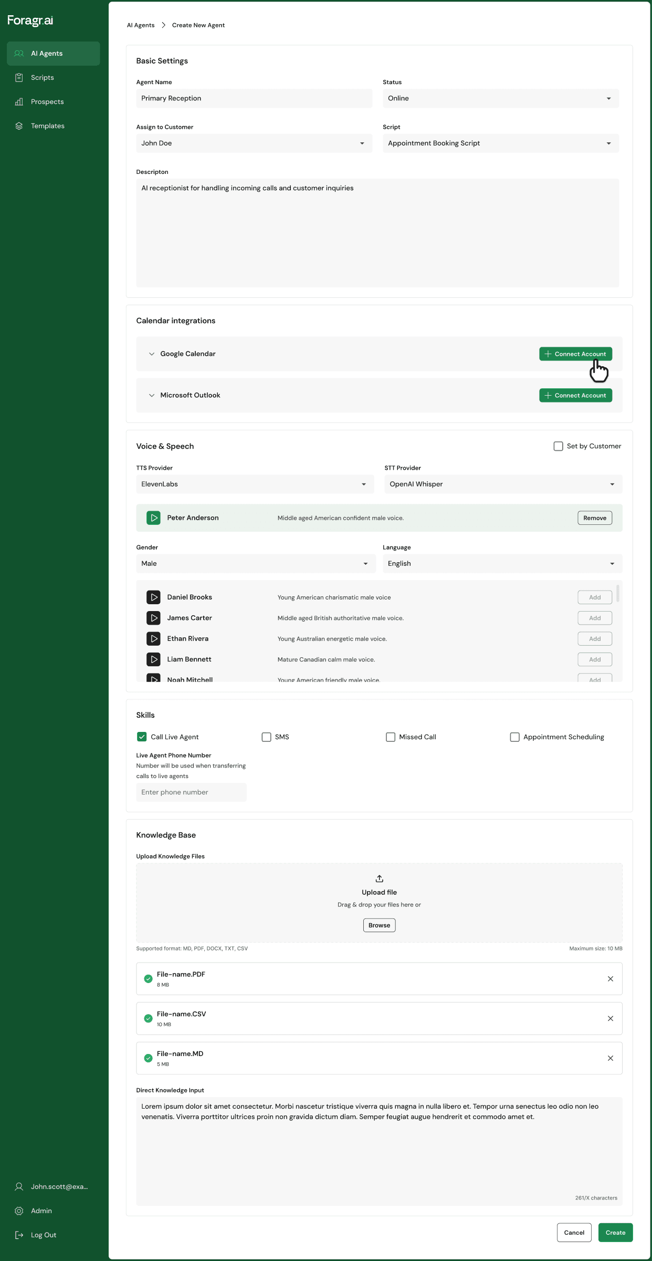652x1261 pixels.
Task: Click the Browse button
Action: tap(380, 925)
